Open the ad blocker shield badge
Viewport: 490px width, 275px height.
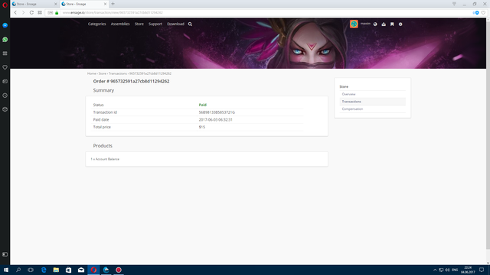tap(476, 12)
